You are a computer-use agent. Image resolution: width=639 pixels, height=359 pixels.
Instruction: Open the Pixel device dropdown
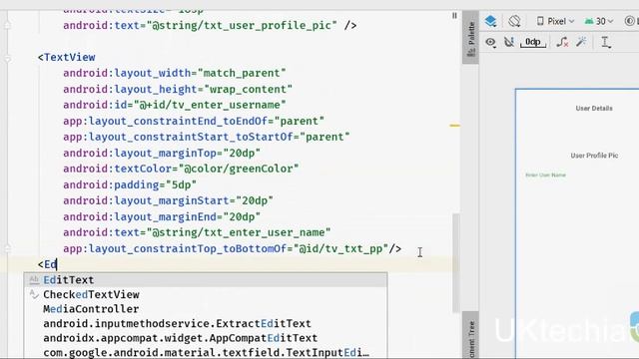(555, 21)
